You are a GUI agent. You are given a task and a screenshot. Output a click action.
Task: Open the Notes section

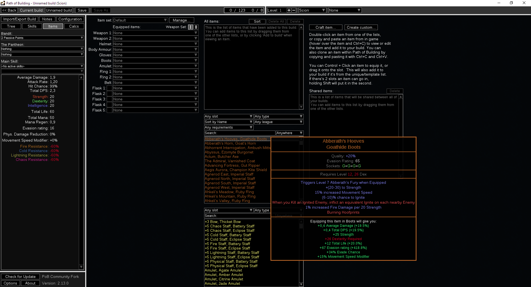click(47, 19)
